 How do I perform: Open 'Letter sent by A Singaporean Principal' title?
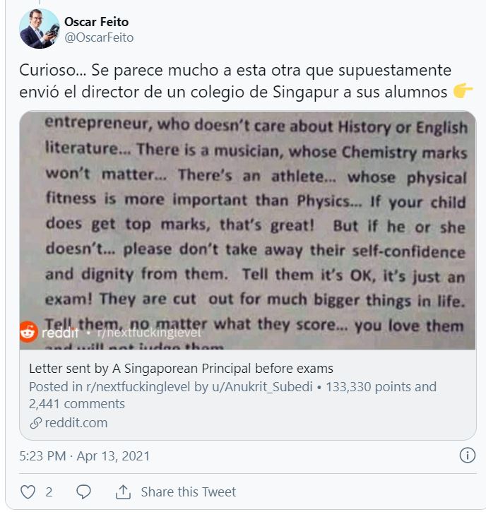pyautogui.click(x=181, y=369)
